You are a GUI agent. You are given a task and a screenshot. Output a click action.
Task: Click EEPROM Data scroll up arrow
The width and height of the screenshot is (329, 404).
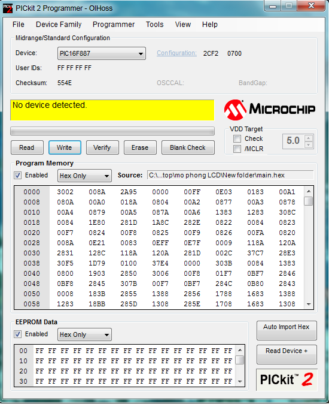[x=240, y=350]
